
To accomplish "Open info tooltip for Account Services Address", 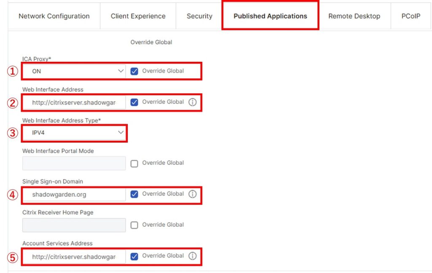I will 193,256.
